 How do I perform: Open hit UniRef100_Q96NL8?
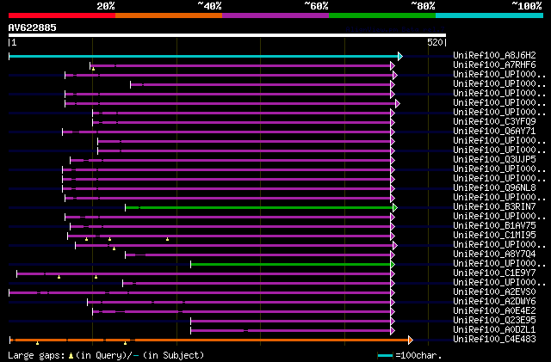(494, 188)
